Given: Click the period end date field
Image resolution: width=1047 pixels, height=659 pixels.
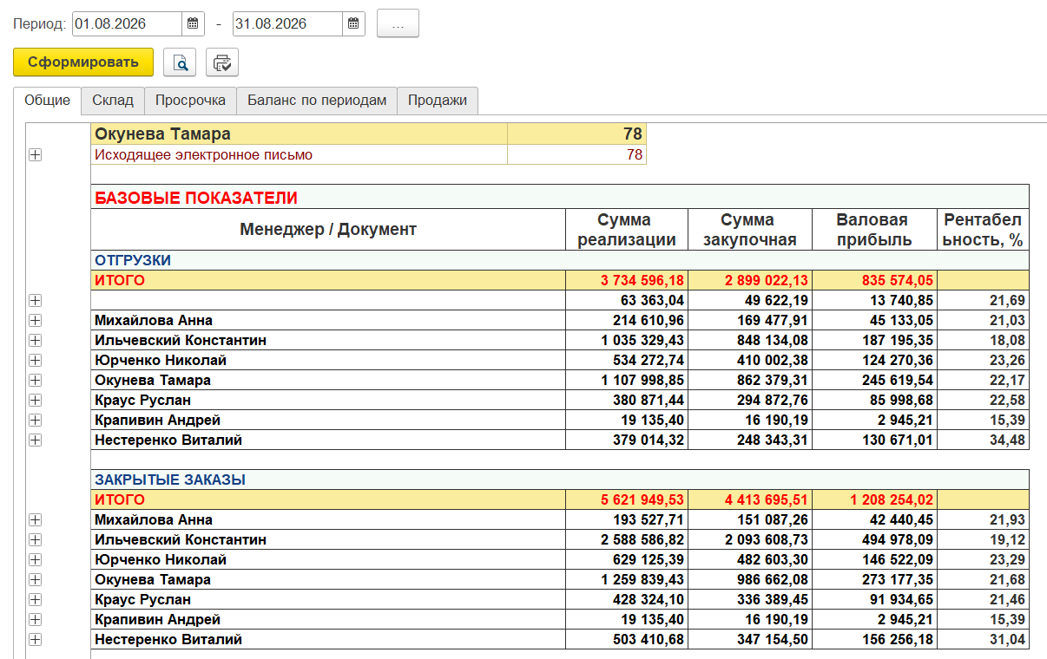Looking at the screenshot, I should [287, 24].
